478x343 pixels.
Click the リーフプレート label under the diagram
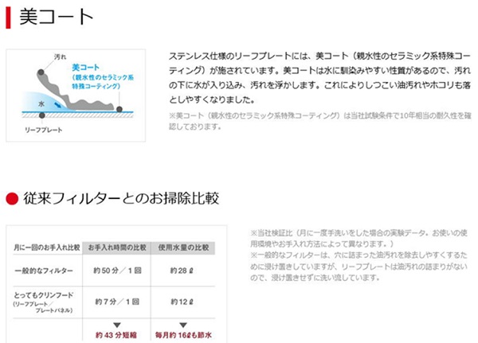43,129
